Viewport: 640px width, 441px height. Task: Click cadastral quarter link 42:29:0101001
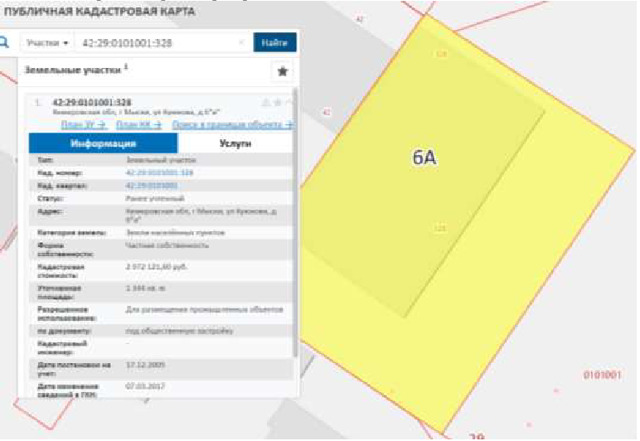click(x=152, y=186)
